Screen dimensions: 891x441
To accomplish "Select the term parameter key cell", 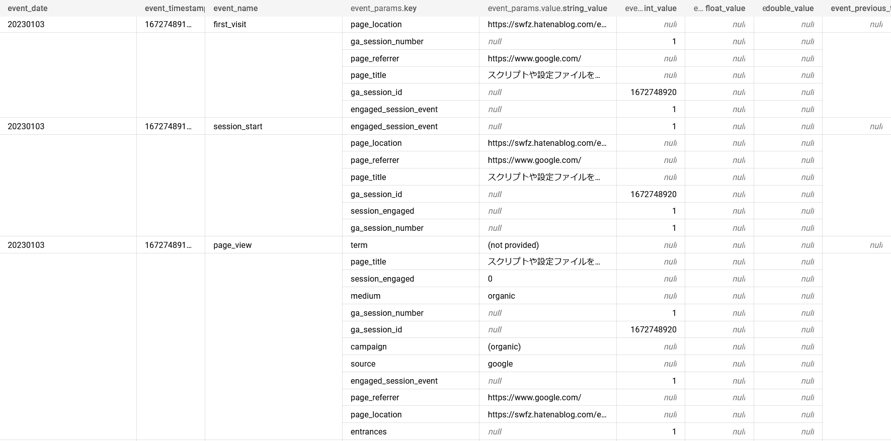I will [359, 245].
